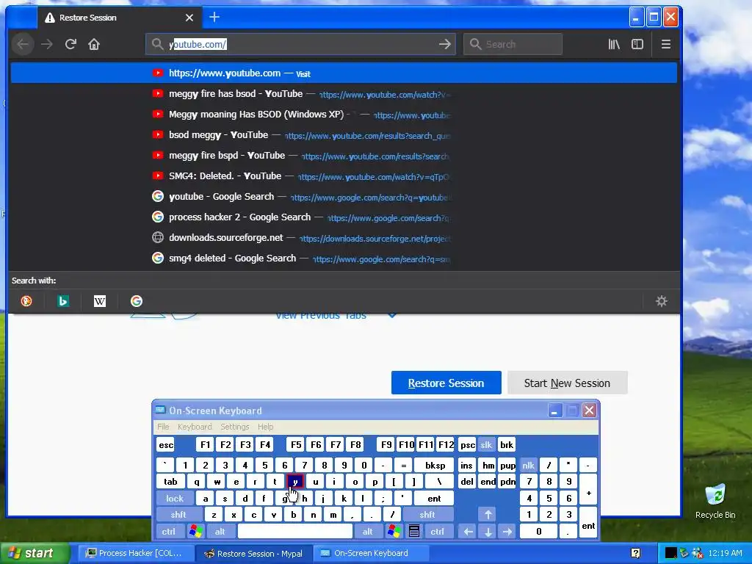Toggle right ctrl key on keyboard
This screenshot has height=564, width=752.
[x=437, y=532]
